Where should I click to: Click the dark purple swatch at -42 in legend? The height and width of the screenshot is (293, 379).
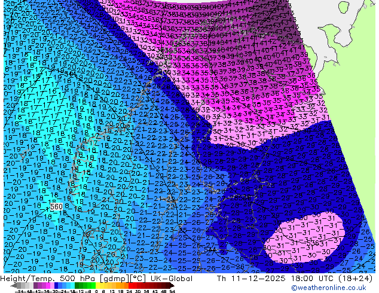point(35,286)
